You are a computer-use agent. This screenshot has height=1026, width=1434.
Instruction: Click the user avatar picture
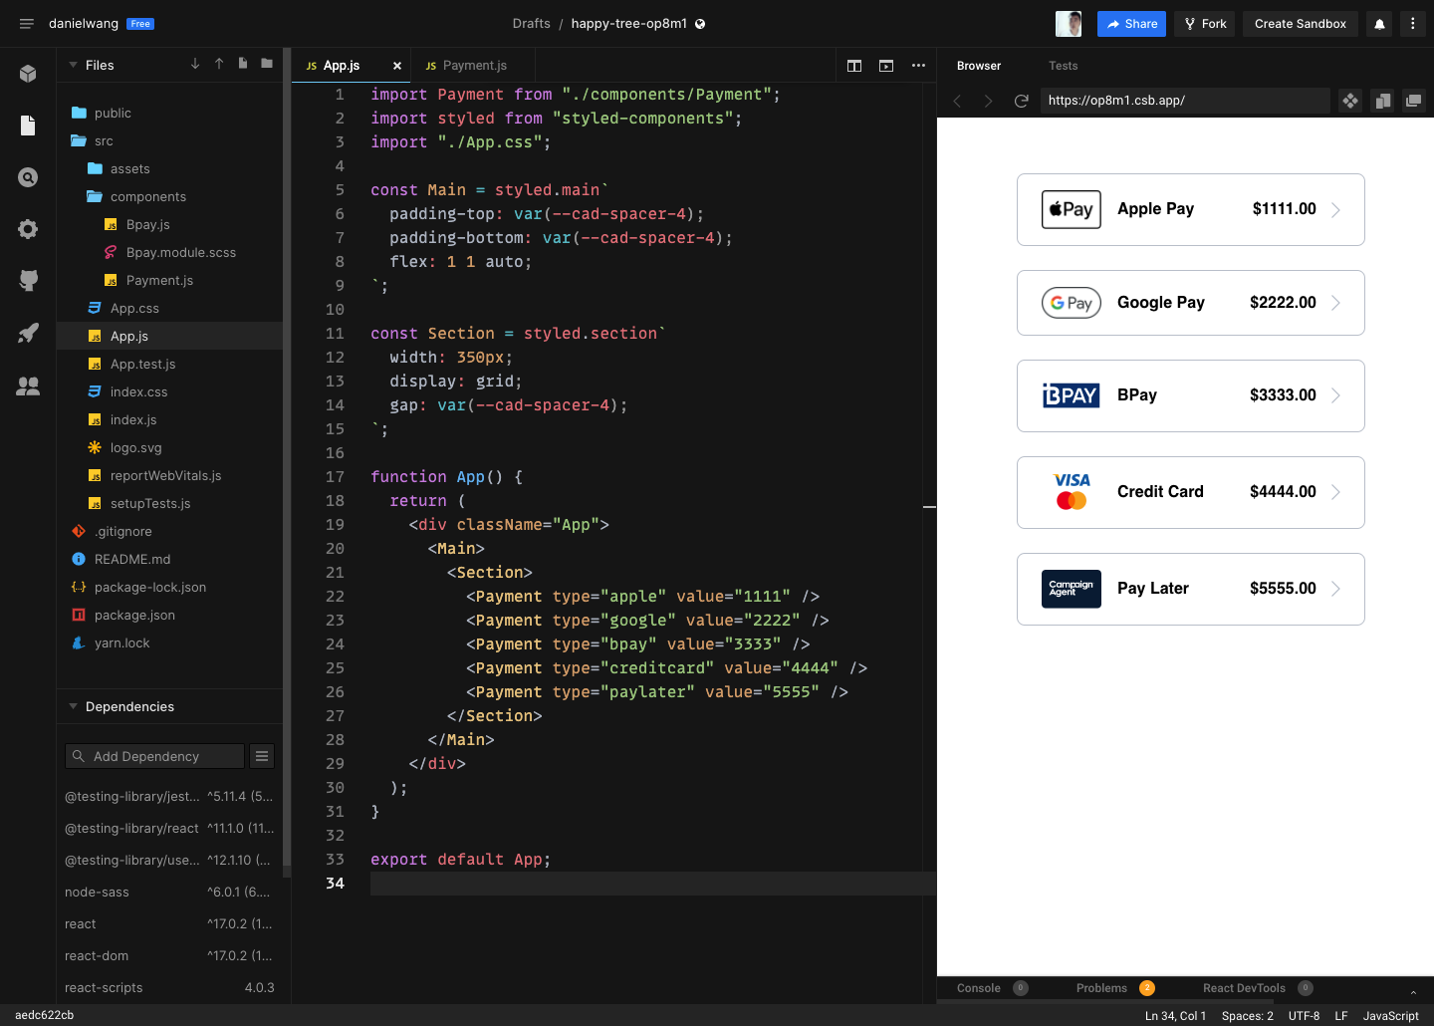pyautogui.click(x=1069, y=24)
